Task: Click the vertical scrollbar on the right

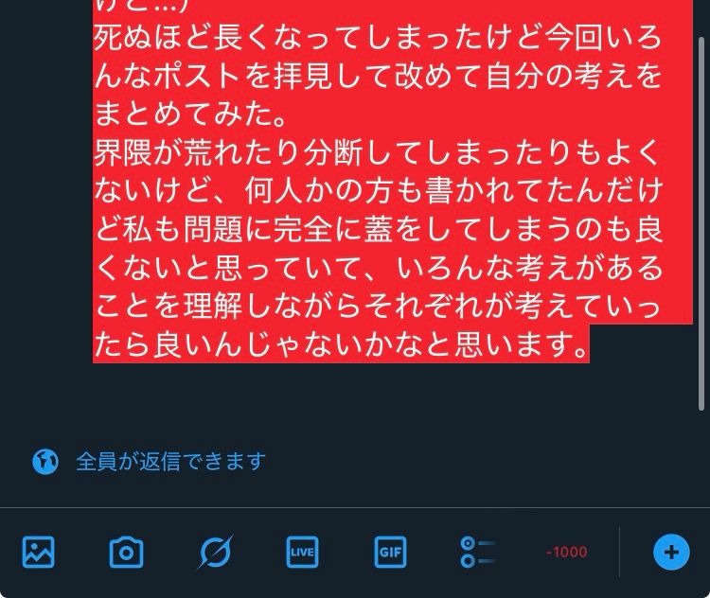Action: [701, 223]
